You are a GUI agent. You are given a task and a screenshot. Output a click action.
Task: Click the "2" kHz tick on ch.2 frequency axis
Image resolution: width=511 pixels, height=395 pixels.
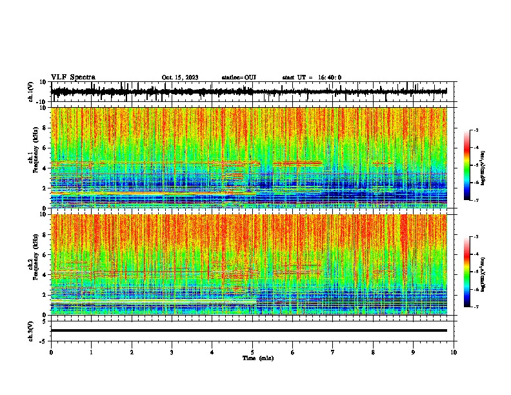click(x=45, y=295)
